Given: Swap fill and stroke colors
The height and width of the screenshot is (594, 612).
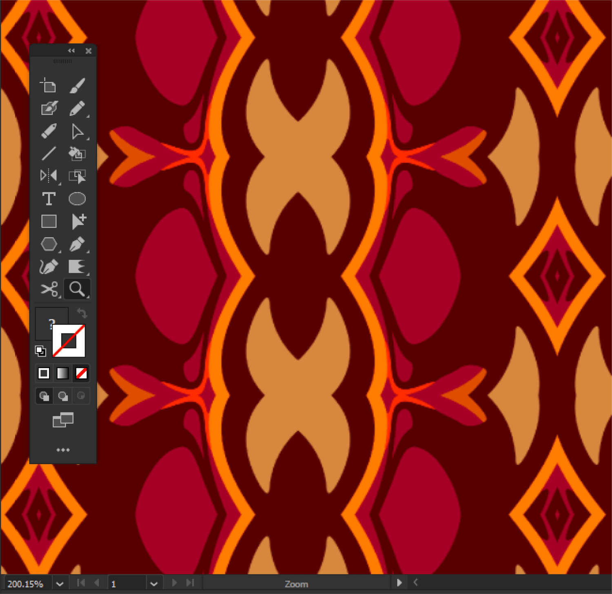Looking at the screenshot, I should coord(82,313).
